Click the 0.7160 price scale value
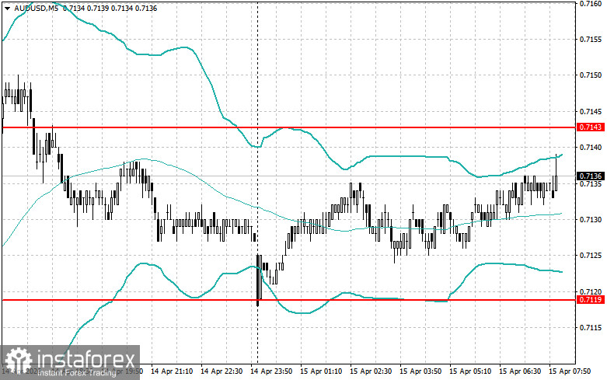The height and width of the screenshot is (380, 607). [x=591, y=4]
